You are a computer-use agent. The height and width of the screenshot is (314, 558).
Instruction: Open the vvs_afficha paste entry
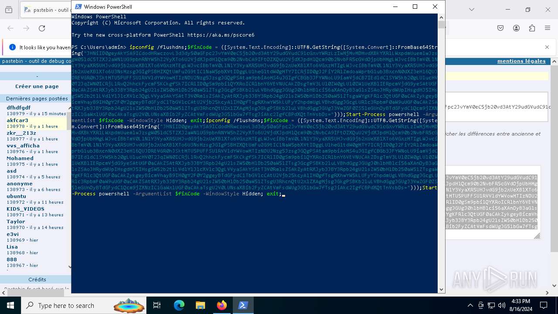point(23,146)
